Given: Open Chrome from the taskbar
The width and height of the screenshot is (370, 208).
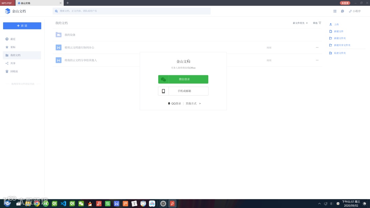Looking at the screenshot, I should [37, 204].
